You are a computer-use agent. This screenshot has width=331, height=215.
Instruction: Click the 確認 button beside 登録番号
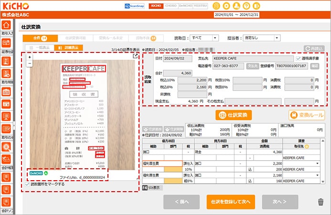[x=315, y=66]
